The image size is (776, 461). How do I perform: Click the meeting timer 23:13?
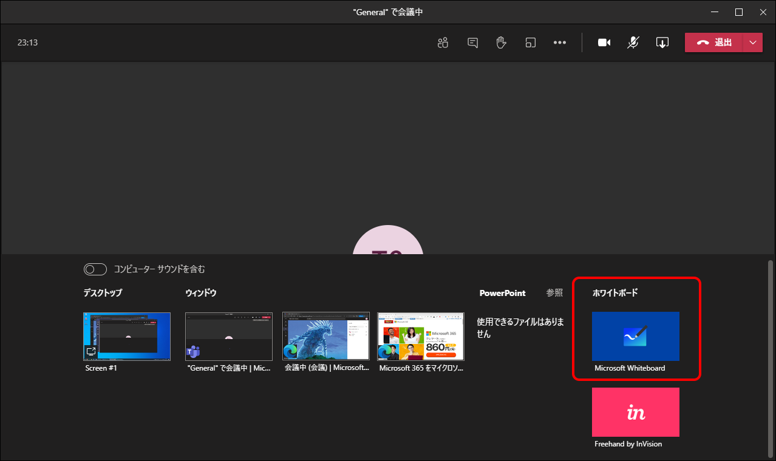(27, 42)
